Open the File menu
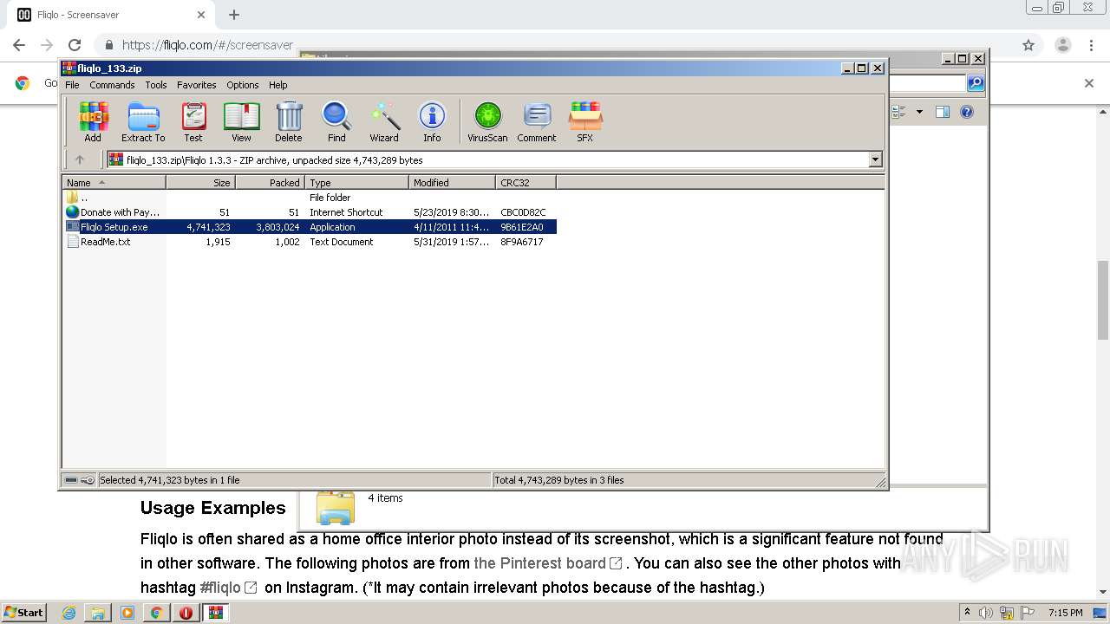The width and height of the screenshot is (1110, 624). pyautogui.click(x=72, y=85)
